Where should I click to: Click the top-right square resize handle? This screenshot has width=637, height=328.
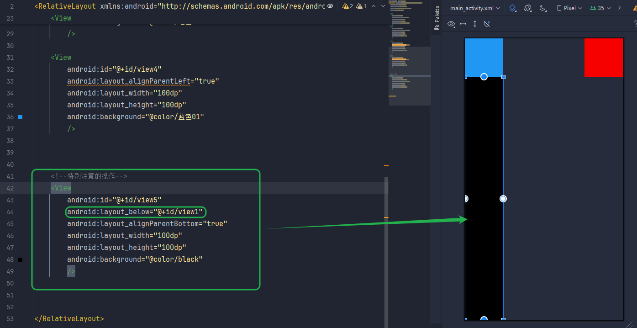pos(503,77)
